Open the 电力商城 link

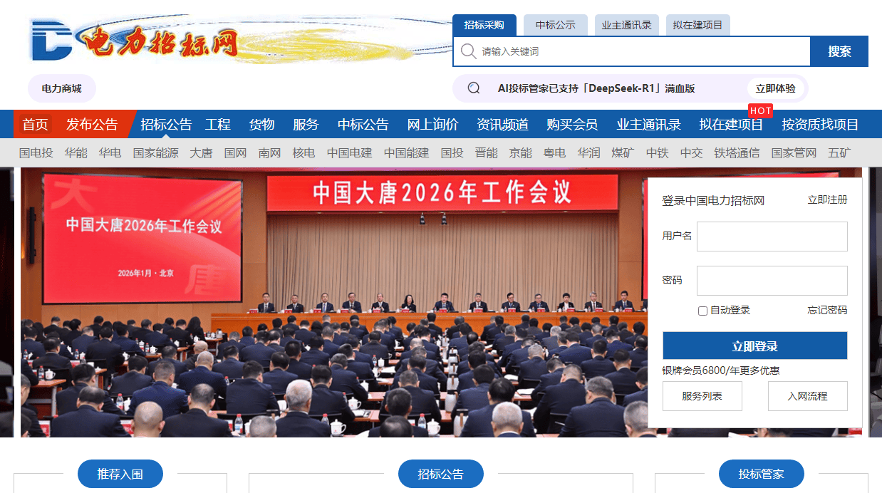click(x=61, y=88)
